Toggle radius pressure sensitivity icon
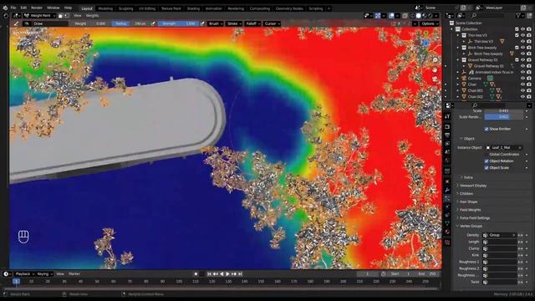 [x=153, y=23]
